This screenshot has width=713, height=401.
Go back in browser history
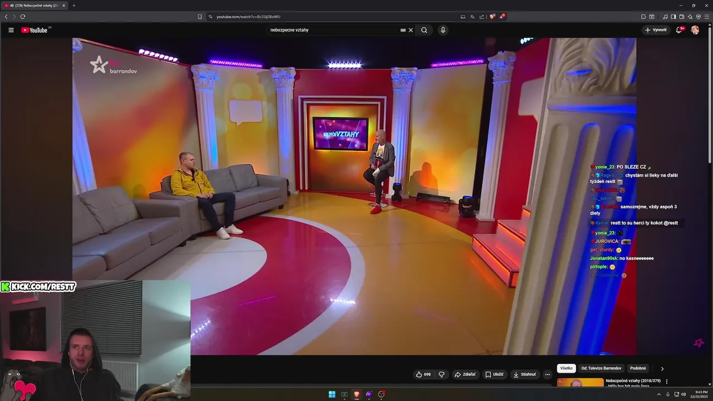pyautogui.click(x=6, y=17)
